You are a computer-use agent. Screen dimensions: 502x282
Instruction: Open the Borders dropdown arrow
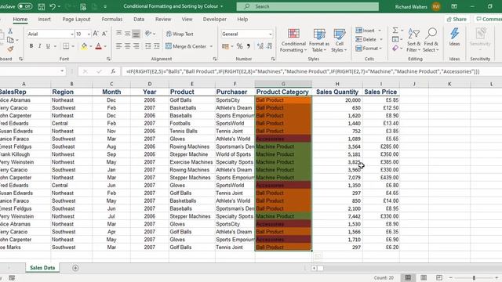tap(73, 46)
